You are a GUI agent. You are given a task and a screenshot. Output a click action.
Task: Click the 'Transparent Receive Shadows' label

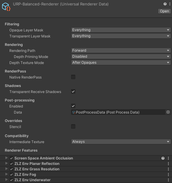35,92
